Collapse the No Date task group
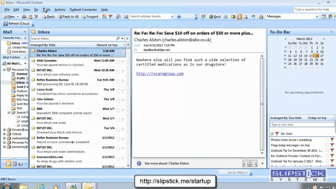The image size is (336, 189). pyautogui.click(x=272, y=134)
